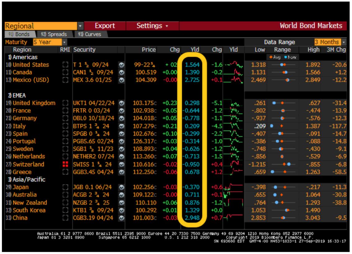Click the chart icon in the South Korea row
Screen dimensions: 352x254
(x=122, y=211)
